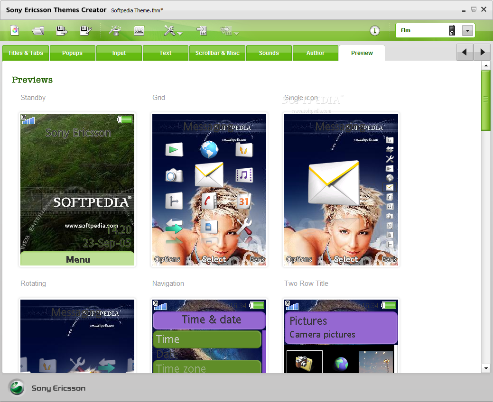This screenshot has height=402, width=493.
Task: Click the signal bars icon in Standby preview
Action: 28,119
